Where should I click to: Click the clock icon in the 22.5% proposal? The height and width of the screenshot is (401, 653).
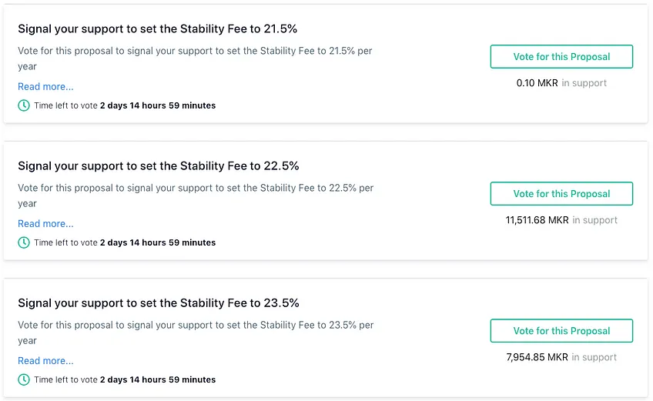(24, 242)
